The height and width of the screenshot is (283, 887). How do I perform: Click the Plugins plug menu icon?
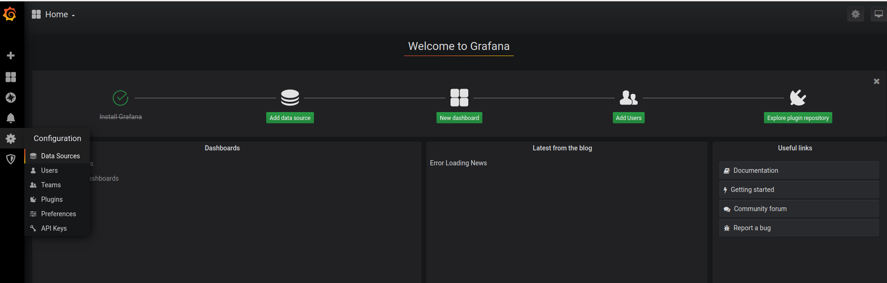point(33,199)
